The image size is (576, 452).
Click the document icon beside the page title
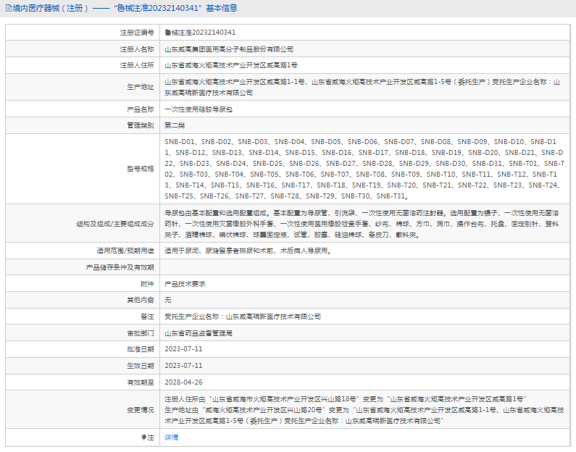[9, 8]
